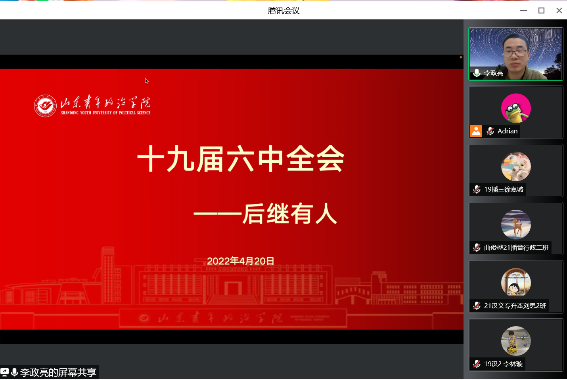Select the deer avatar of 曲俊桦21播音行政二班

click(x=516, y=225)
